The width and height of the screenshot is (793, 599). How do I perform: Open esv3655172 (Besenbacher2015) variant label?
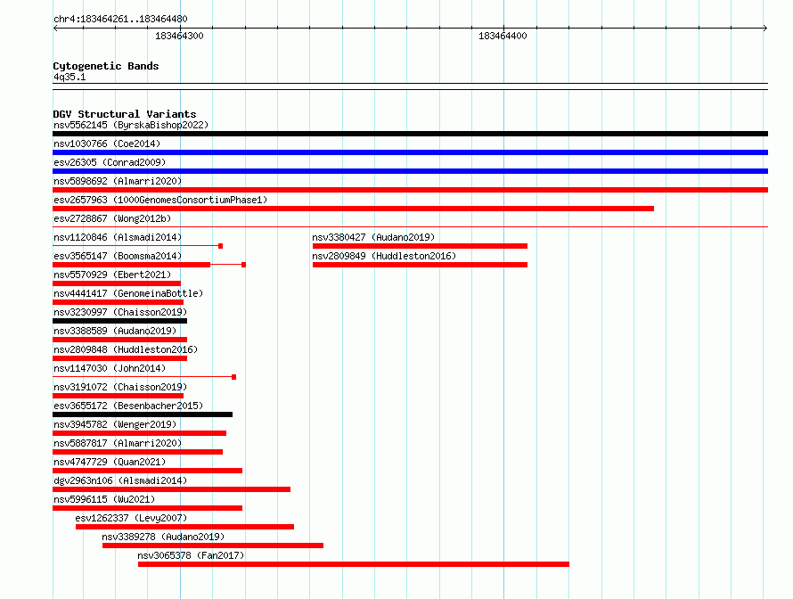tap(128, 406)
